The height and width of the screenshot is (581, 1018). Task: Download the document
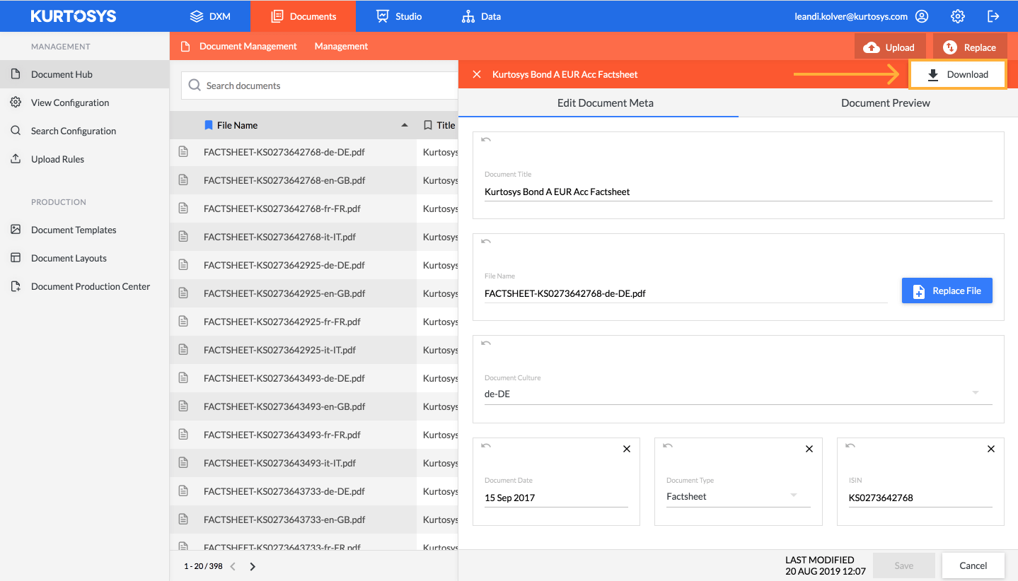pyautogui.click(x=958, y=74)
